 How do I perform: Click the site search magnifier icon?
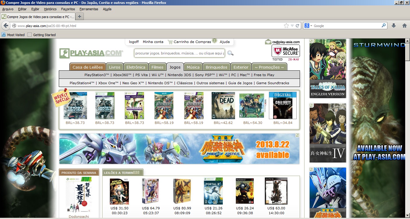pos(230,53)
